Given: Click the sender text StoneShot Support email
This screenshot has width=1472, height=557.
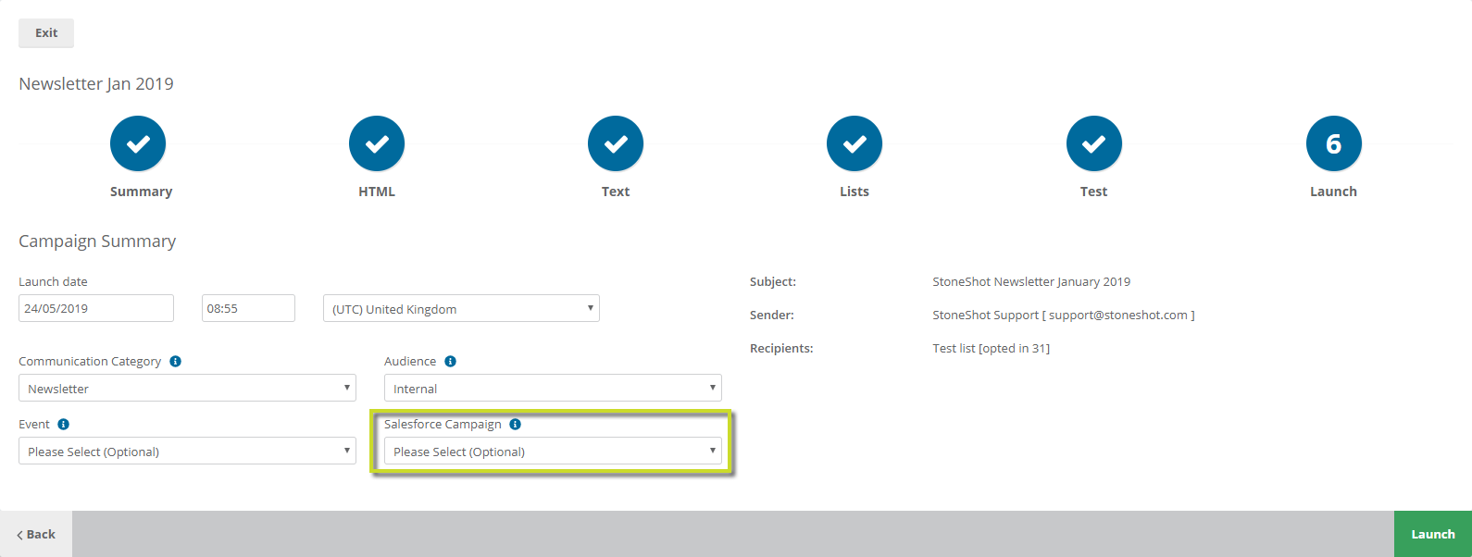Looking at the screenshot, I should 1064,315.
